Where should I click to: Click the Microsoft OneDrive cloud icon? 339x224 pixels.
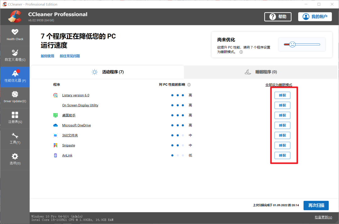(56, 125)
